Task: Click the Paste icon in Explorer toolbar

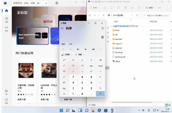Action: point(119,8)
